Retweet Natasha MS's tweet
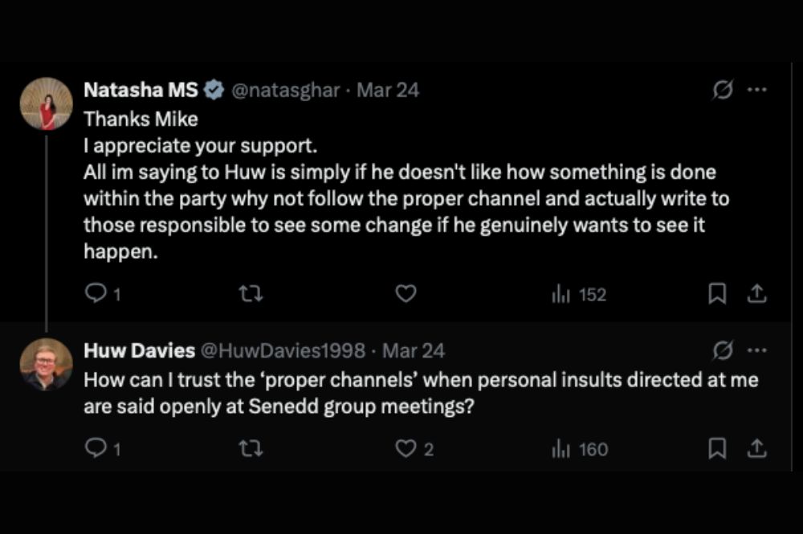 (251, 295)
